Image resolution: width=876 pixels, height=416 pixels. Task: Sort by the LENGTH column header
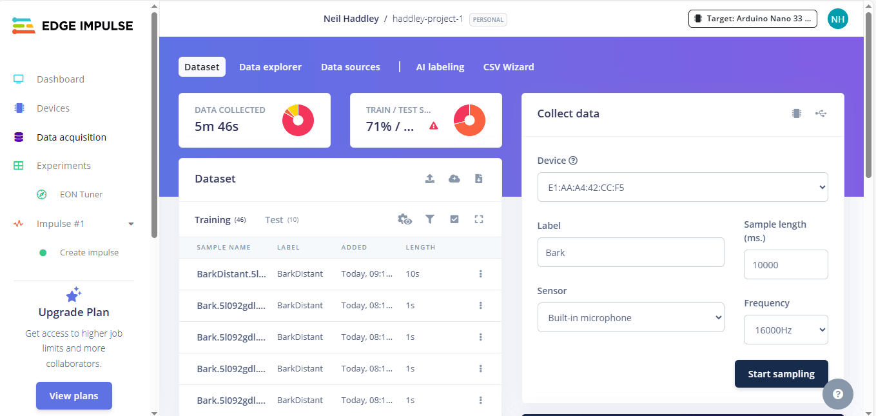[420, 248]
